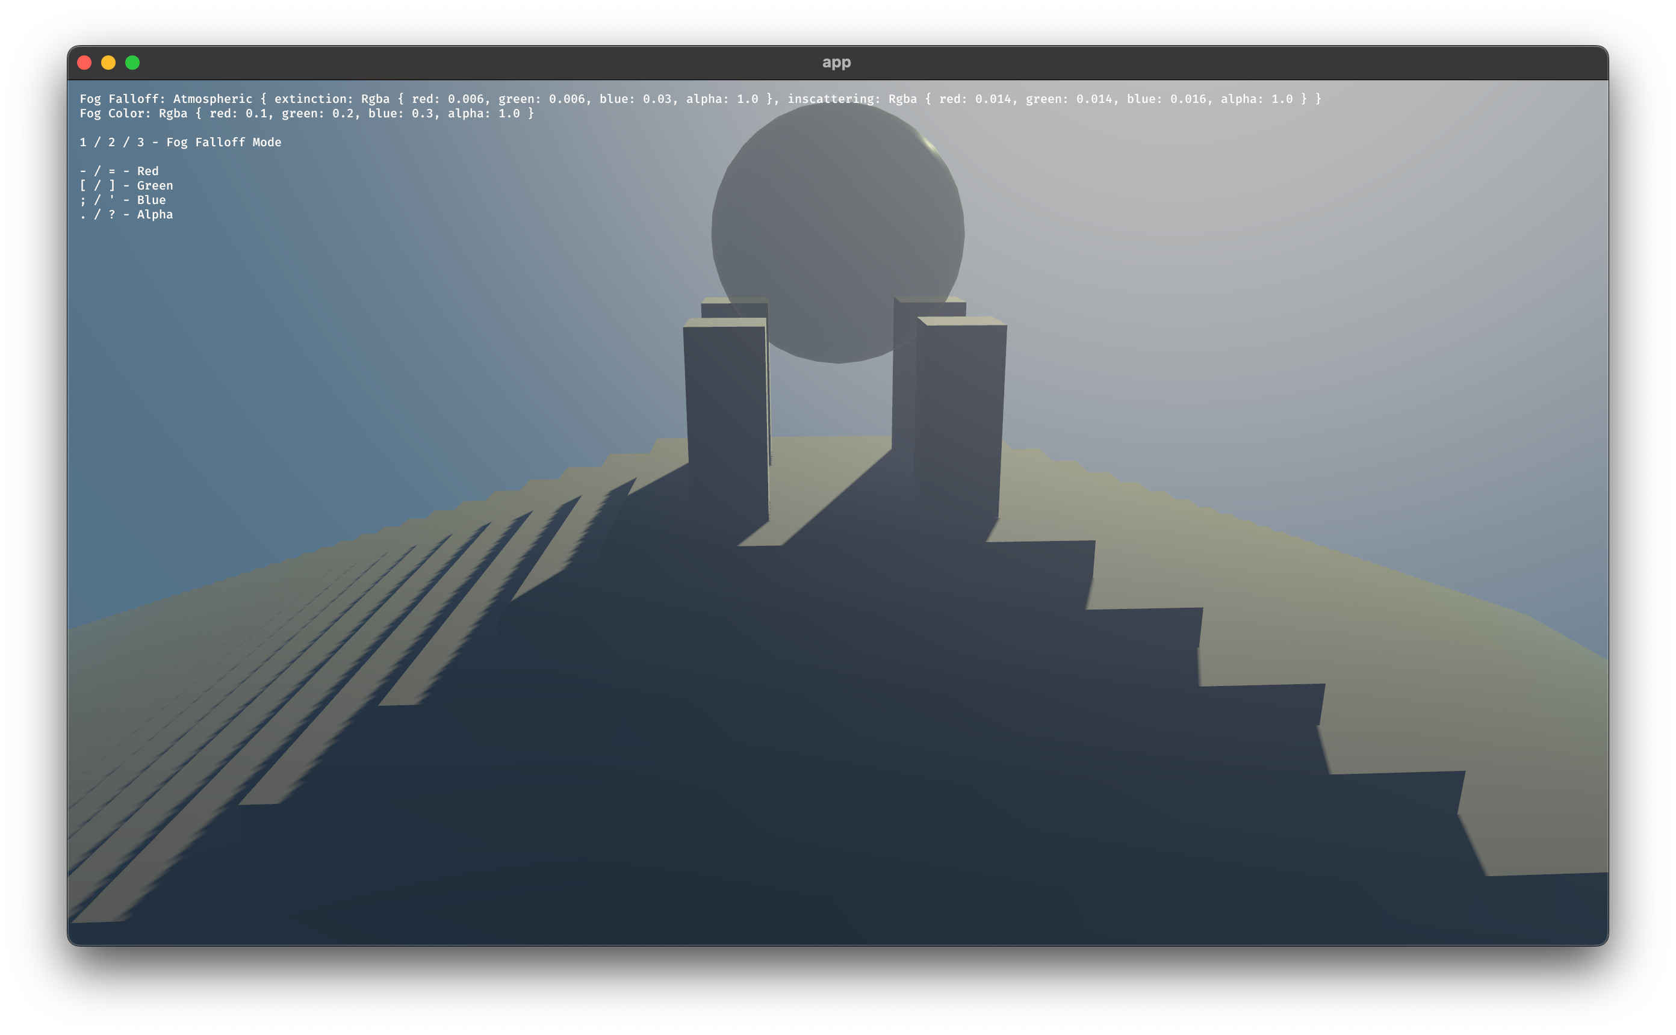Click the green fullscreen window button

click(x=133, y=63)
